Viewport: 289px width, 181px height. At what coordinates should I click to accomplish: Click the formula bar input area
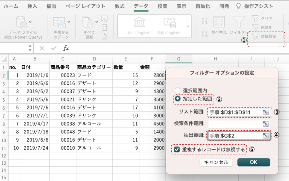[180, 48]
